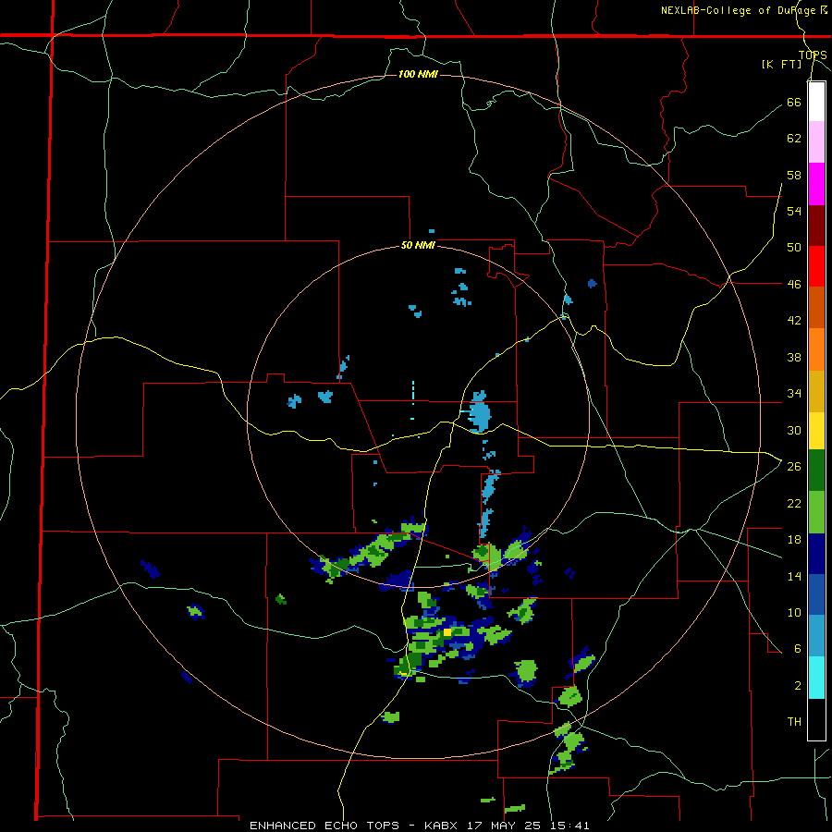Click the black TH swatch at the legend bottom
Viewport: 832px width, 832px height.
pos(816,719)
